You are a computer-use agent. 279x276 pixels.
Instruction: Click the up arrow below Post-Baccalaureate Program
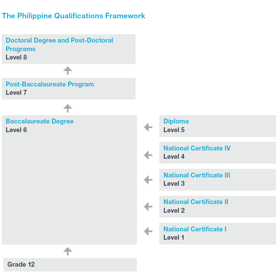[x=68, y=108]
